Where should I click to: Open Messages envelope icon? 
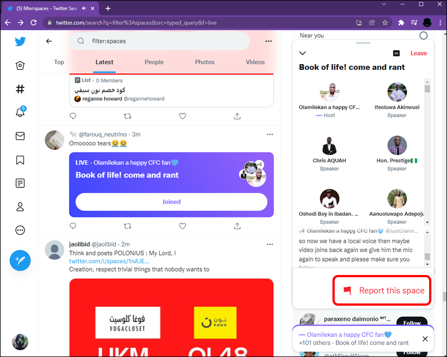(20, 136)
